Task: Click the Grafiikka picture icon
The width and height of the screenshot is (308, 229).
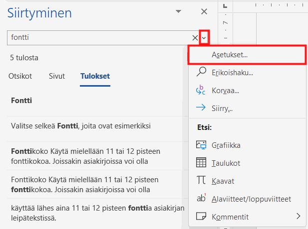Action: pos(201,145)
